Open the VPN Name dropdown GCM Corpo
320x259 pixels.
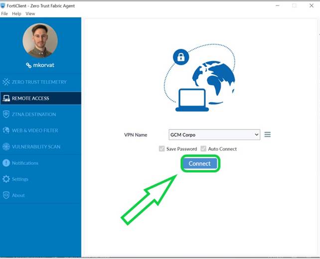(214, 134)
